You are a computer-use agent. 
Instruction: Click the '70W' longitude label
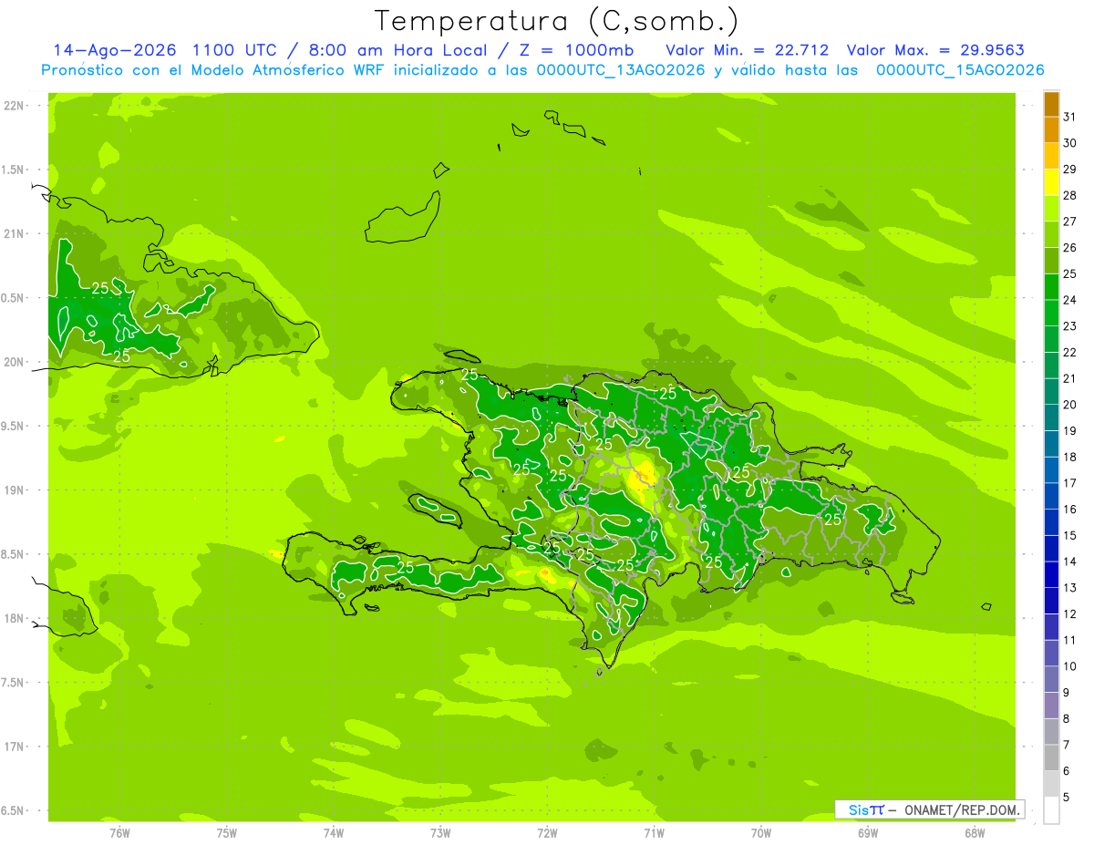click(761, 833)
